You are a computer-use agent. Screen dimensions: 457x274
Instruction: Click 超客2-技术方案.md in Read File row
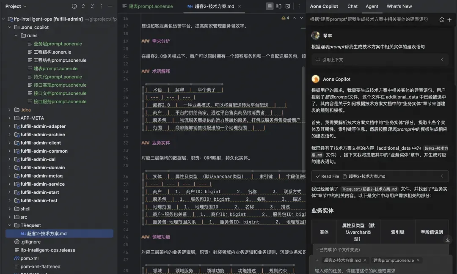click(366, 176)
